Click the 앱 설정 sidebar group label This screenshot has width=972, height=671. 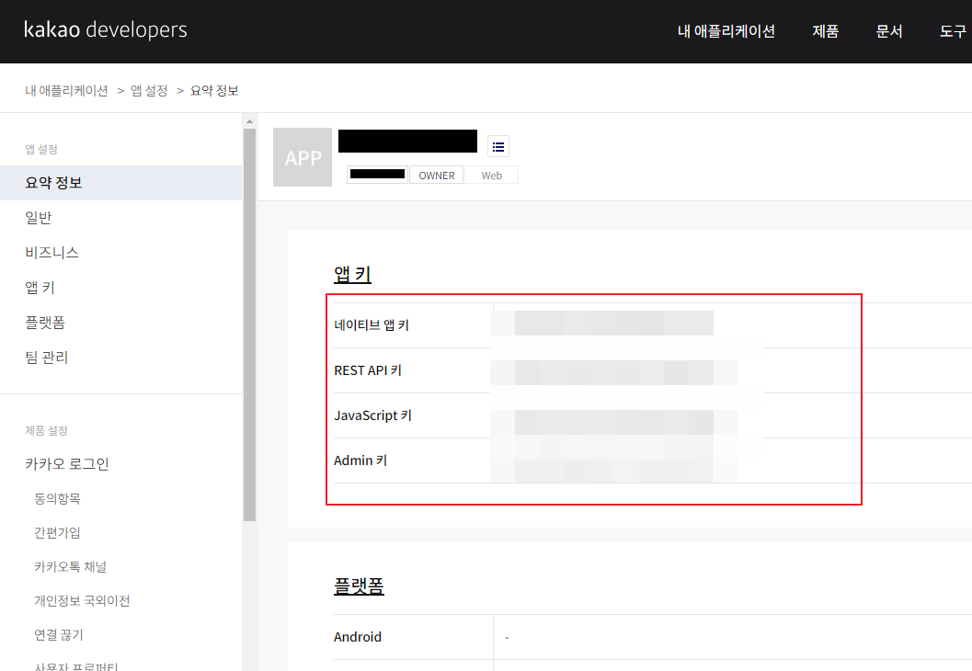click(40, 149)
